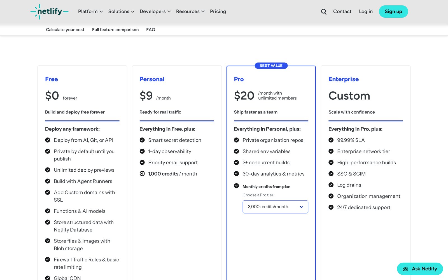The width and height of the screenshot is (448, 280).
Task: Click the Free plan heading
Action: [x=52, y=79]
